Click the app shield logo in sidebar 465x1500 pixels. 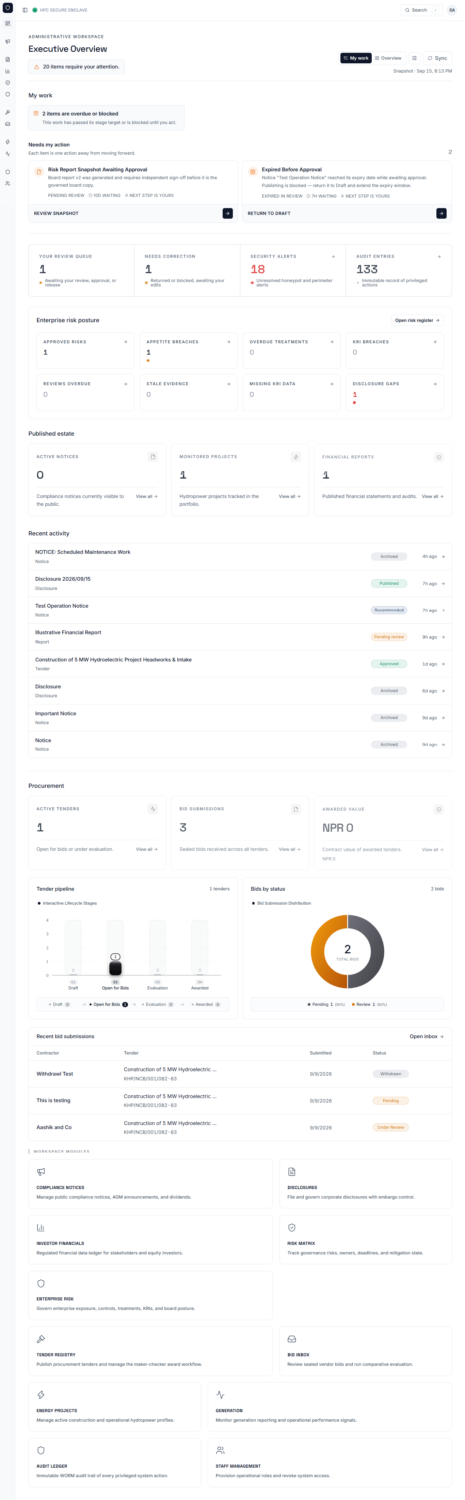pos(7,7)
